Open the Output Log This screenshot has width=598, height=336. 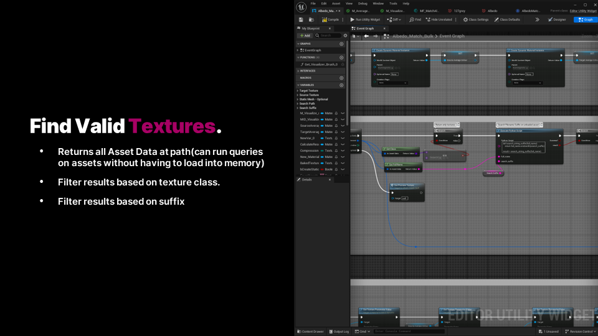click(x=339, y=332)
